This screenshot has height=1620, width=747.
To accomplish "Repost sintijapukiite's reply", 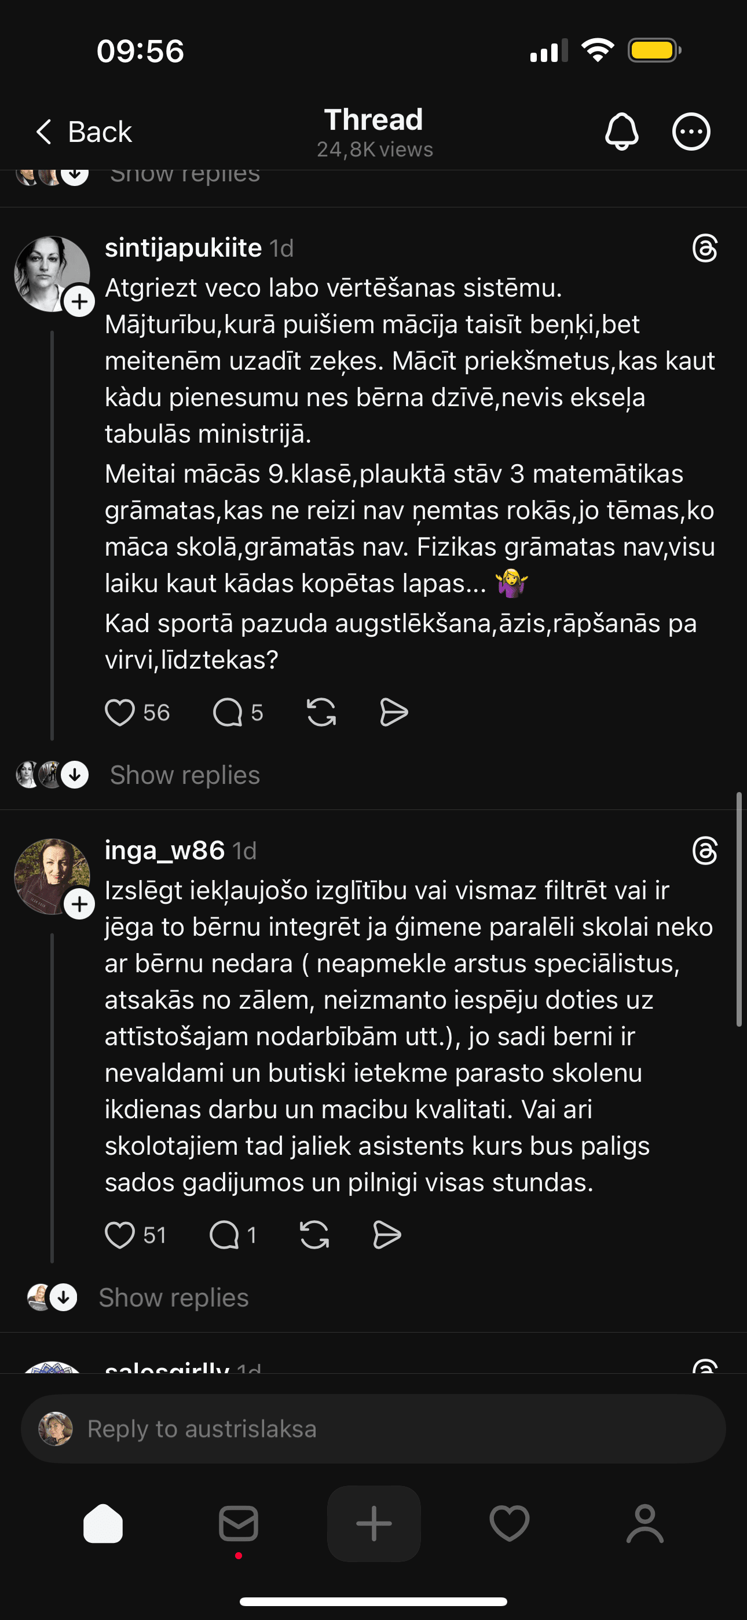I will (321, 713).
